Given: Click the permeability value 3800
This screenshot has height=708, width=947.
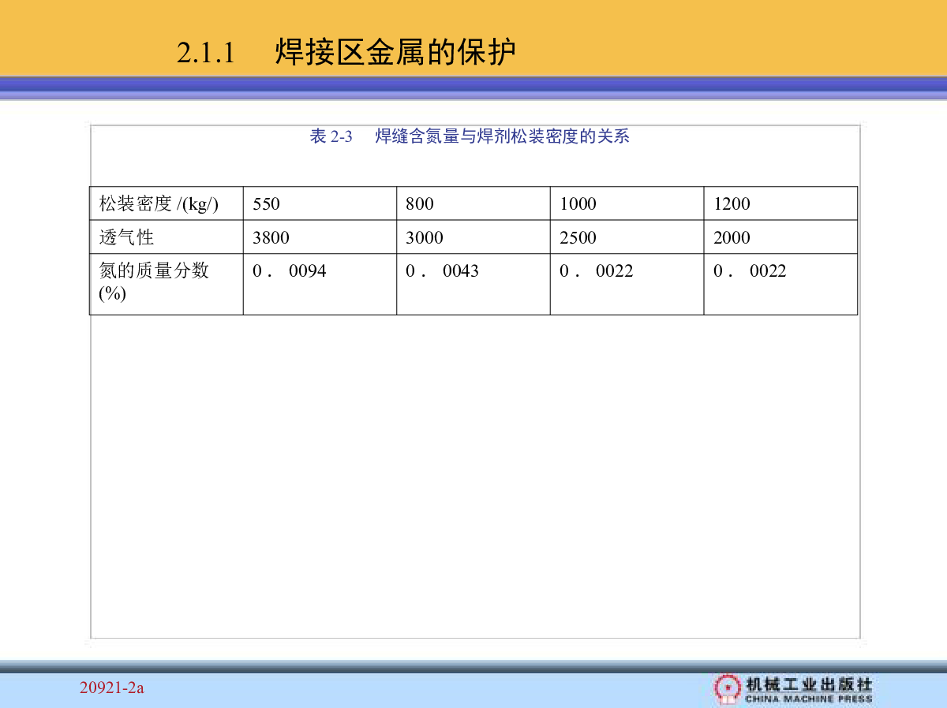Looking at the screenshot, I should click(271, 237).
